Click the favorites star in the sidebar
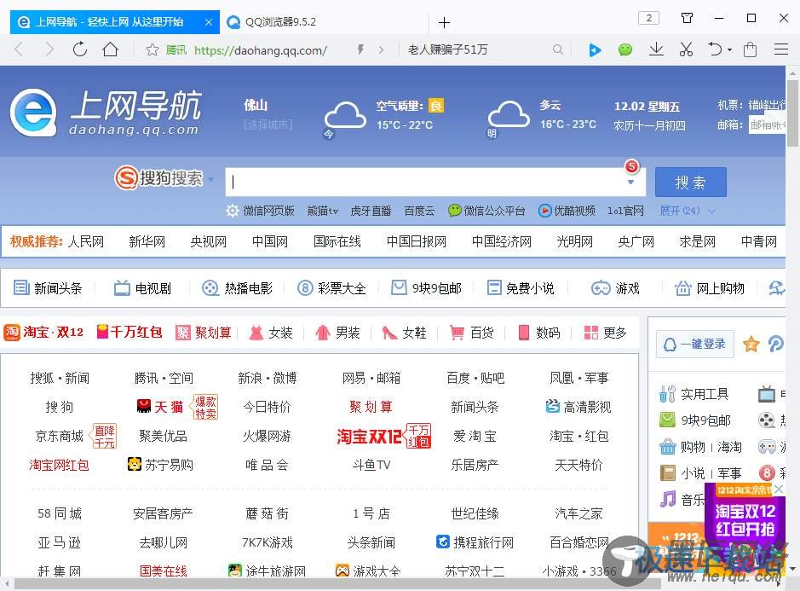This screenshot has height=591, width=800. 751,345
